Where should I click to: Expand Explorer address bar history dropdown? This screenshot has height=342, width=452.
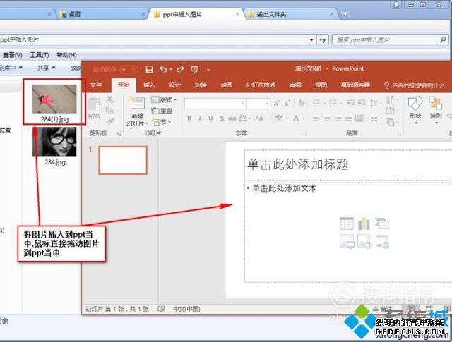[x=311, y=40]
